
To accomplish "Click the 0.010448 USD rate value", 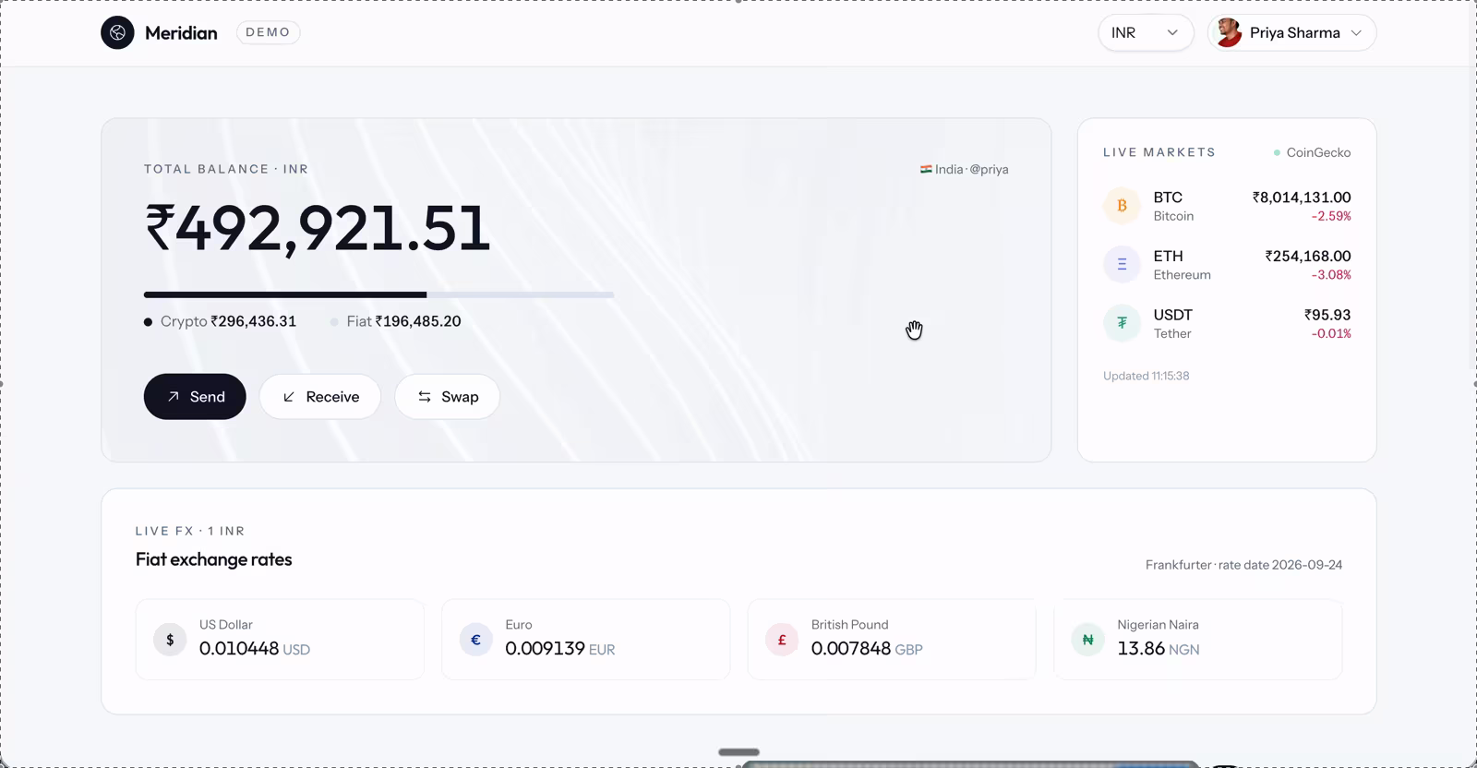I will point(255,649).
